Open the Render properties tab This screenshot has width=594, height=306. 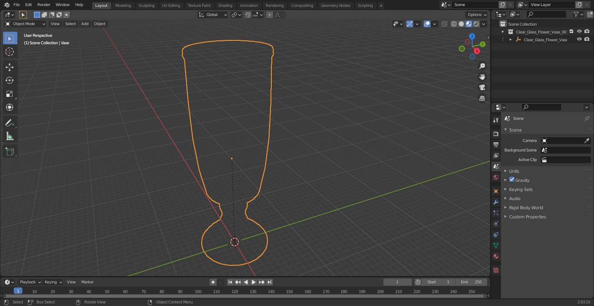pos(496,134)
